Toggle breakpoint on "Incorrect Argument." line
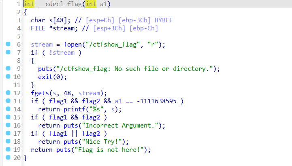Screen dimensions: 292x166 coord(8,125)
